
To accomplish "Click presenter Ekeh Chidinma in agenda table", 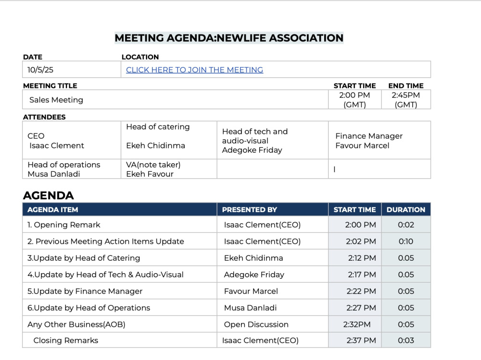I will point(272,258).
